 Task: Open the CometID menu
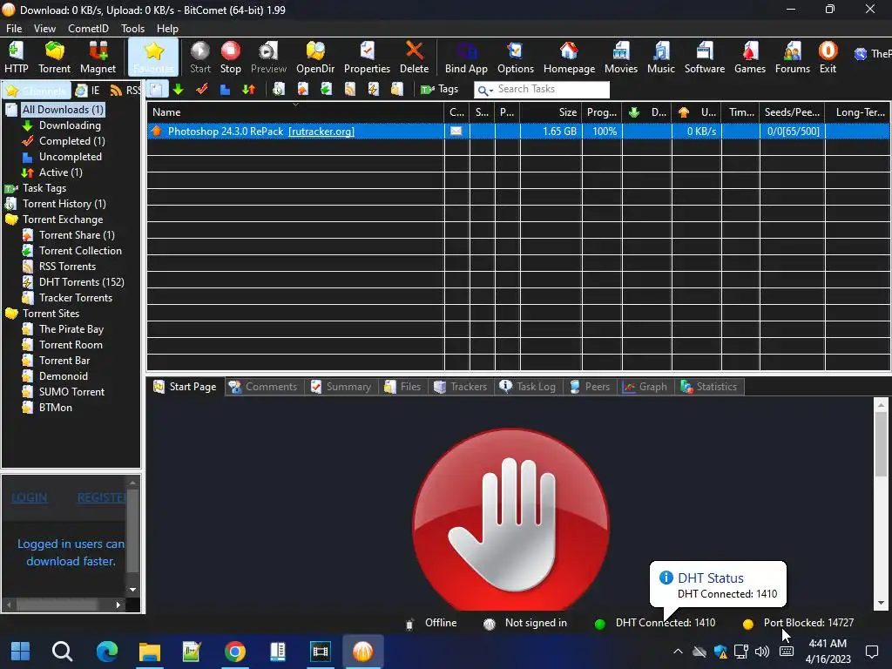[x=88, y=29]
